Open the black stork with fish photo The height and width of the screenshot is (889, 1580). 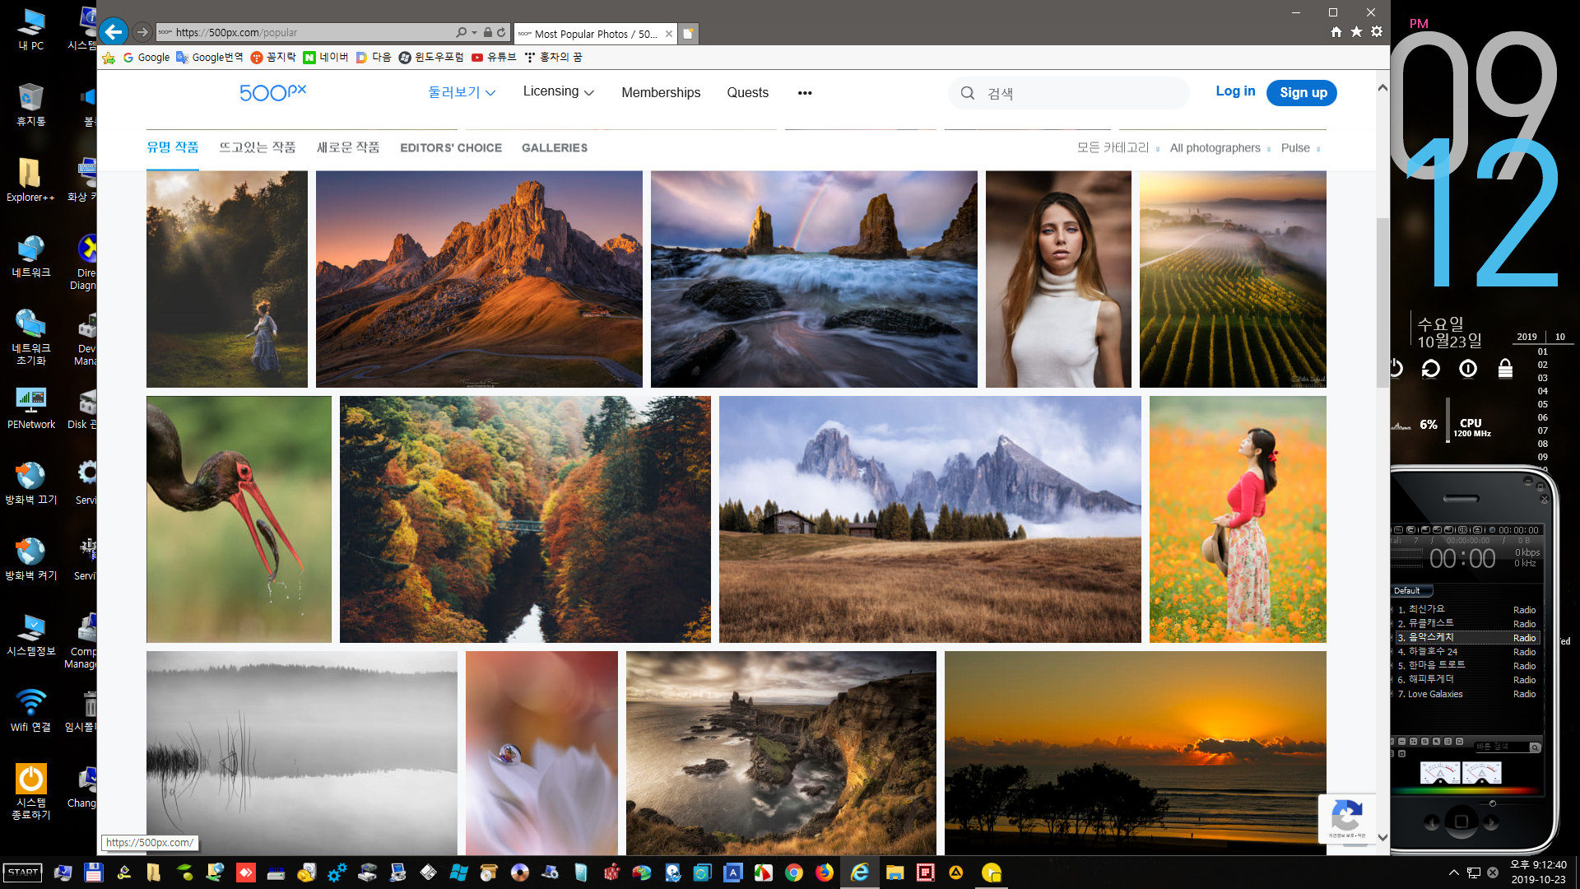coord(239,519)
